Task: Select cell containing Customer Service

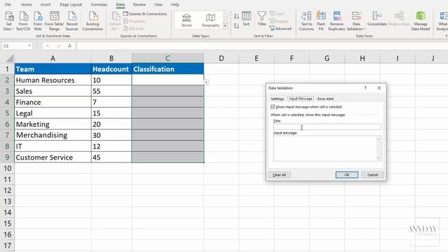Action: pyautogui.click(x=53, y=157)
